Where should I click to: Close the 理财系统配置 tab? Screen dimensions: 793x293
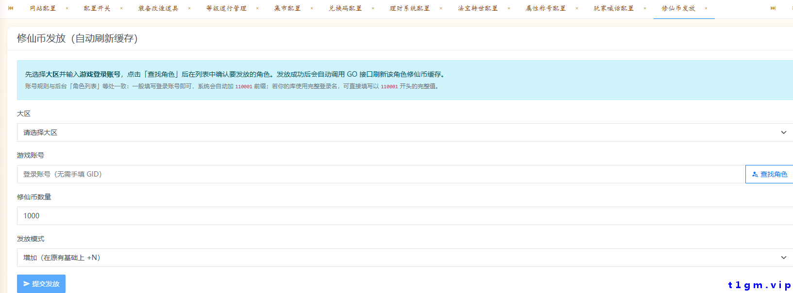click(x=441, y=8)
